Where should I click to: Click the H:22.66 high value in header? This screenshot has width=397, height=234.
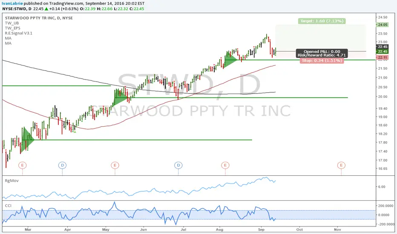104,9
